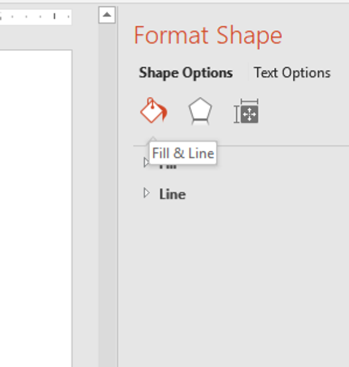The height and width of the screenshot is (367, 349).
Task: Expand the Line section triangle
Action: coord(146,193)
